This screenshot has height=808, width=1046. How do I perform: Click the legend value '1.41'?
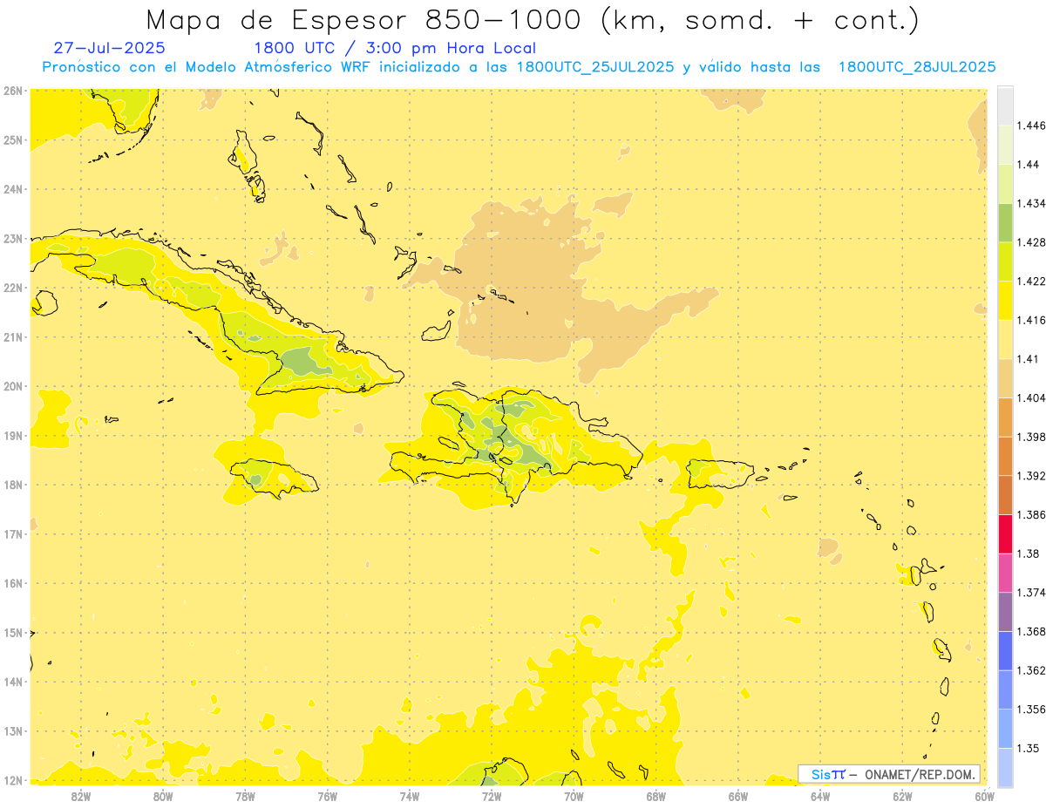[x=1028, y=359]
